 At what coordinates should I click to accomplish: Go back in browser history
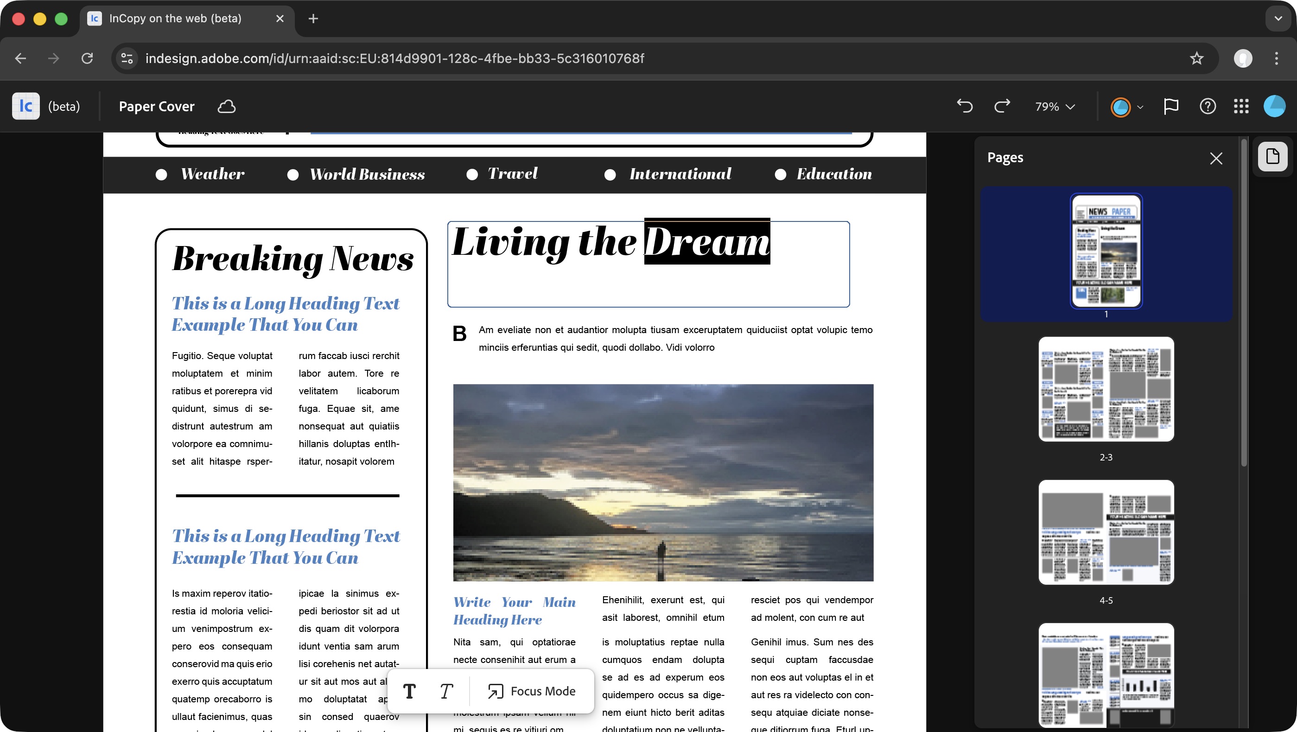click(x=20, y=58)
